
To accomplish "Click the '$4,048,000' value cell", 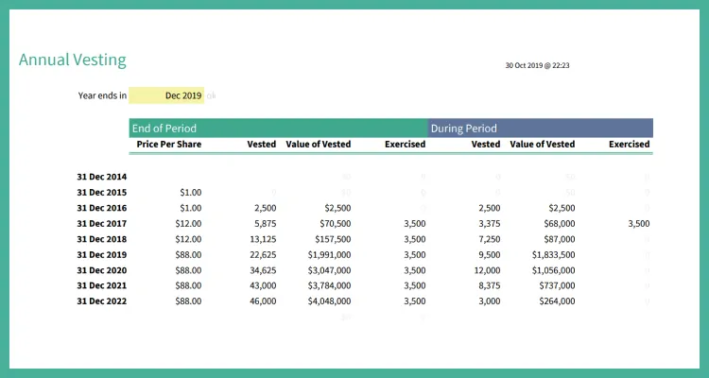I will pyautogui.click(x=330, y=301).
